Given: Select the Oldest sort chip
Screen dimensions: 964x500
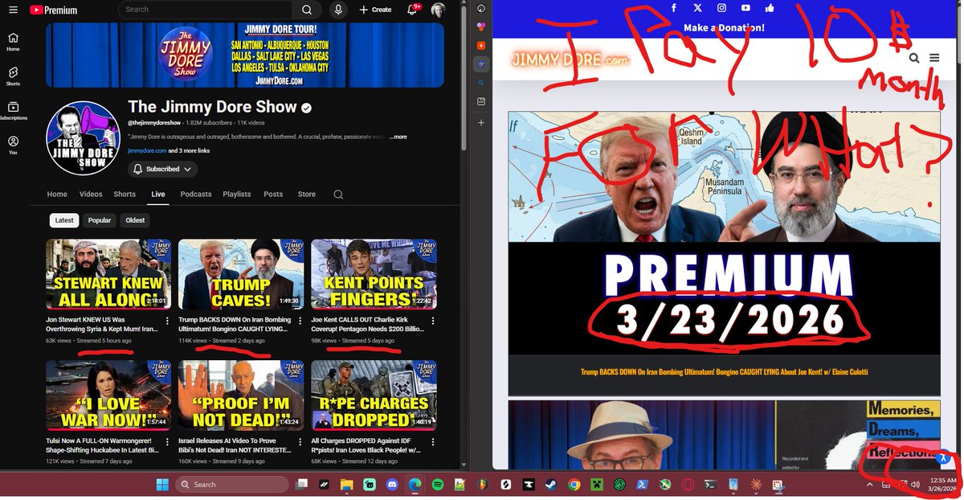Looking at the screenshot, I should tap(135, 220).
